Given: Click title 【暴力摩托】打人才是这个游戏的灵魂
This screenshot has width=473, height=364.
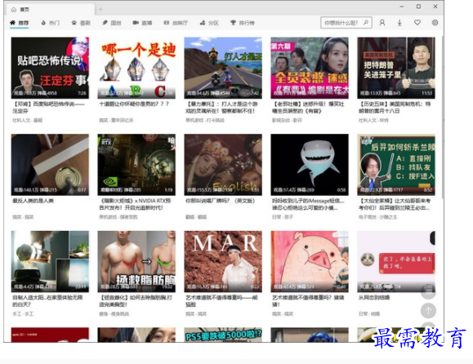Looking at the screenshot, I should point(221,107).
